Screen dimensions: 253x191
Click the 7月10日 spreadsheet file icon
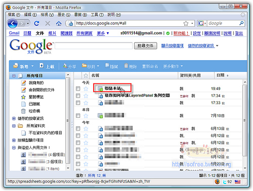coord(100,116)
